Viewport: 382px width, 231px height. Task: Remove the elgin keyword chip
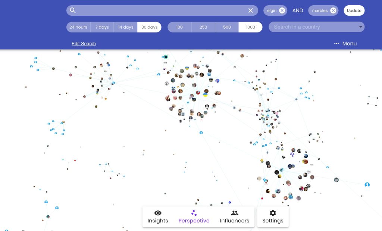[x=282, y=10]
